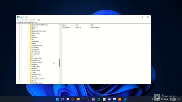Open the orange app icon on the taskbar
Screen dimensions: 182x102
click(120, 99)
